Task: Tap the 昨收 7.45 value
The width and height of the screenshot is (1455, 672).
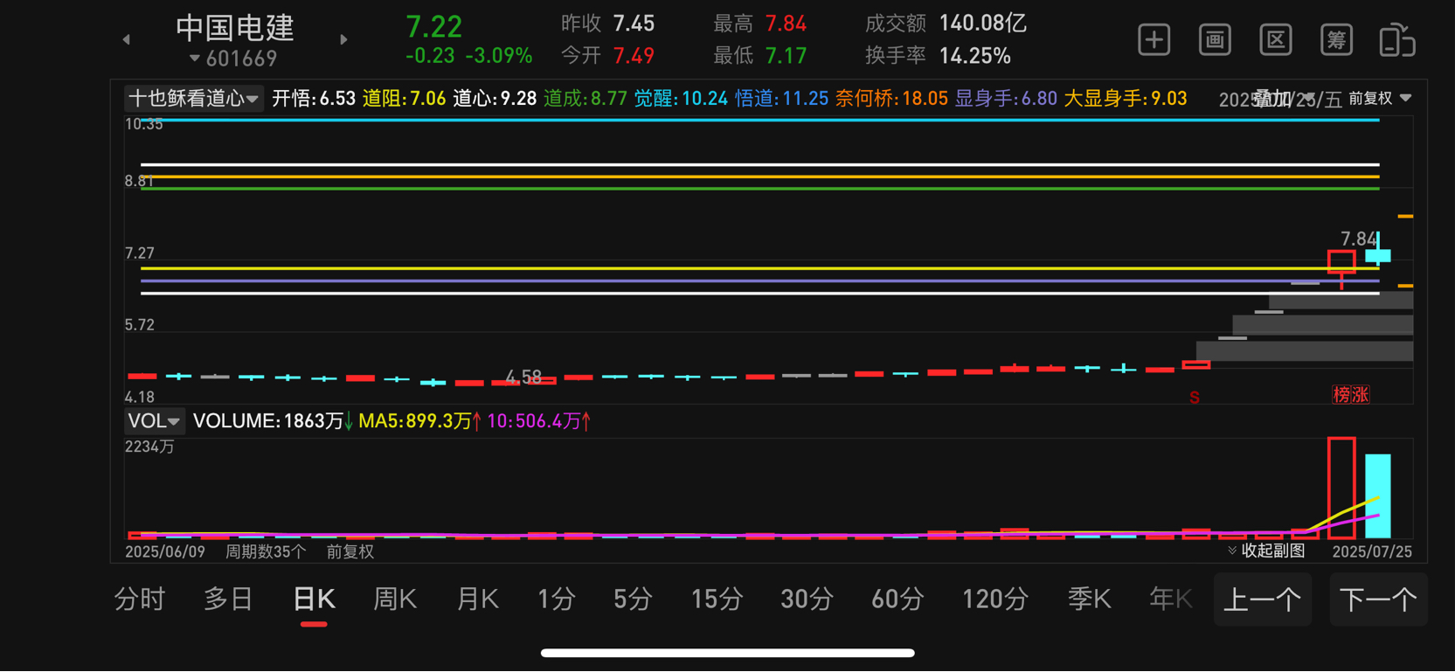Action: [634, 24]
